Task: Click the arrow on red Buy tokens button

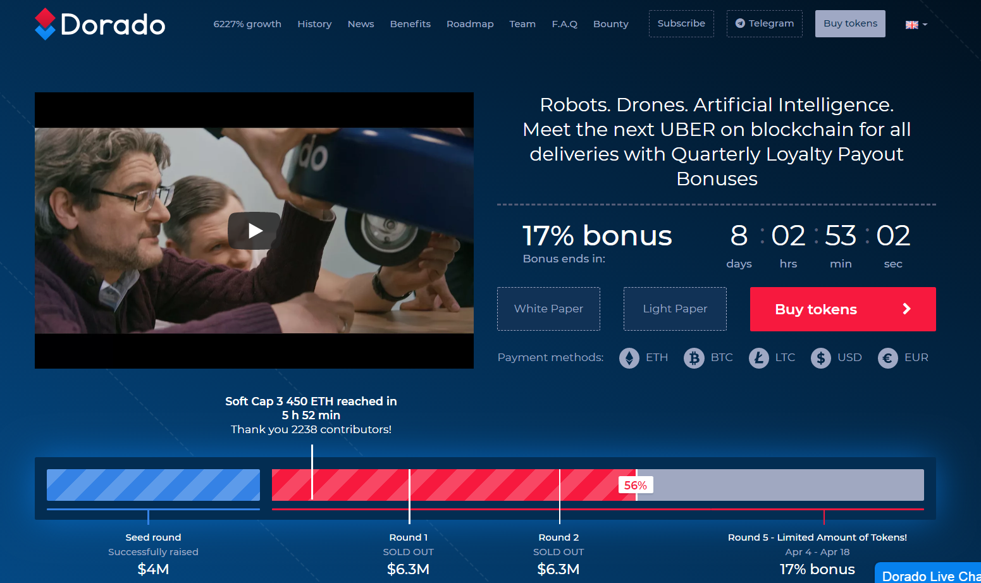Action: pos(906,309)
